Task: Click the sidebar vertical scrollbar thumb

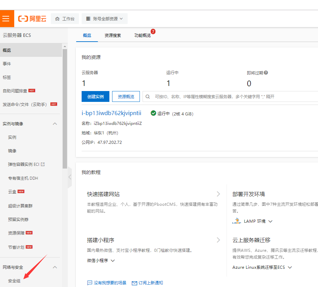Action: pos(65,109)
